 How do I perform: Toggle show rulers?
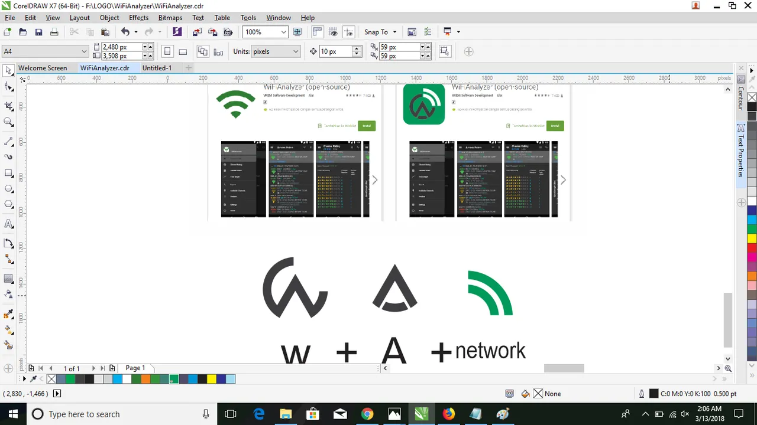pyautogui.click(x=318, y=32)
